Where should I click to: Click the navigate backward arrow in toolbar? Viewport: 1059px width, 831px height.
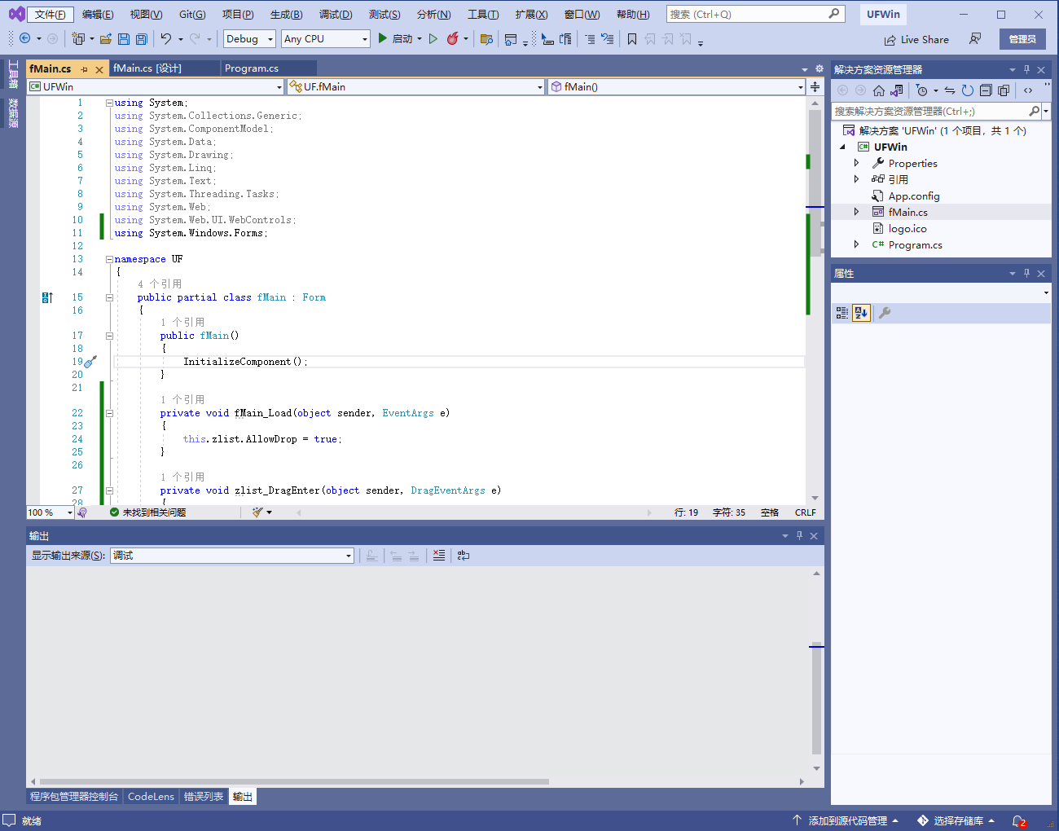coord(25,38)
